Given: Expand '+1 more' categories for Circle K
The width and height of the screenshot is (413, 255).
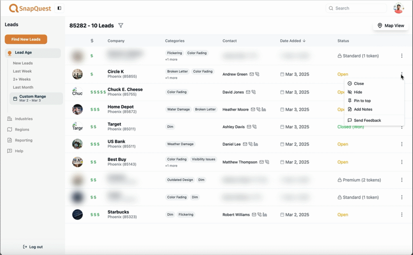Looking at the screenshot, I should [x=171, y=78].
